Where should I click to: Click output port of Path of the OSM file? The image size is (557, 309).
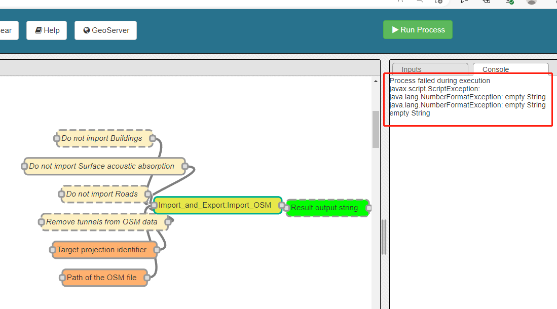pyautogui.click(x=146, y=278)
